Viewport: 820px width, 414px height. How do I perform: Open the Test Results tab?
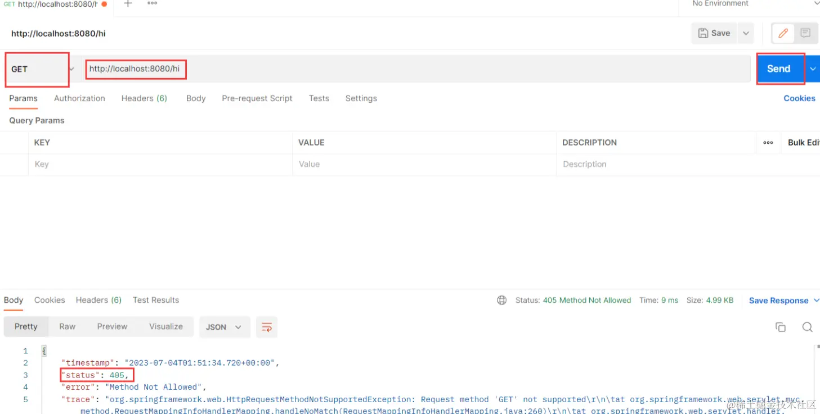click(x=156, y=300)
